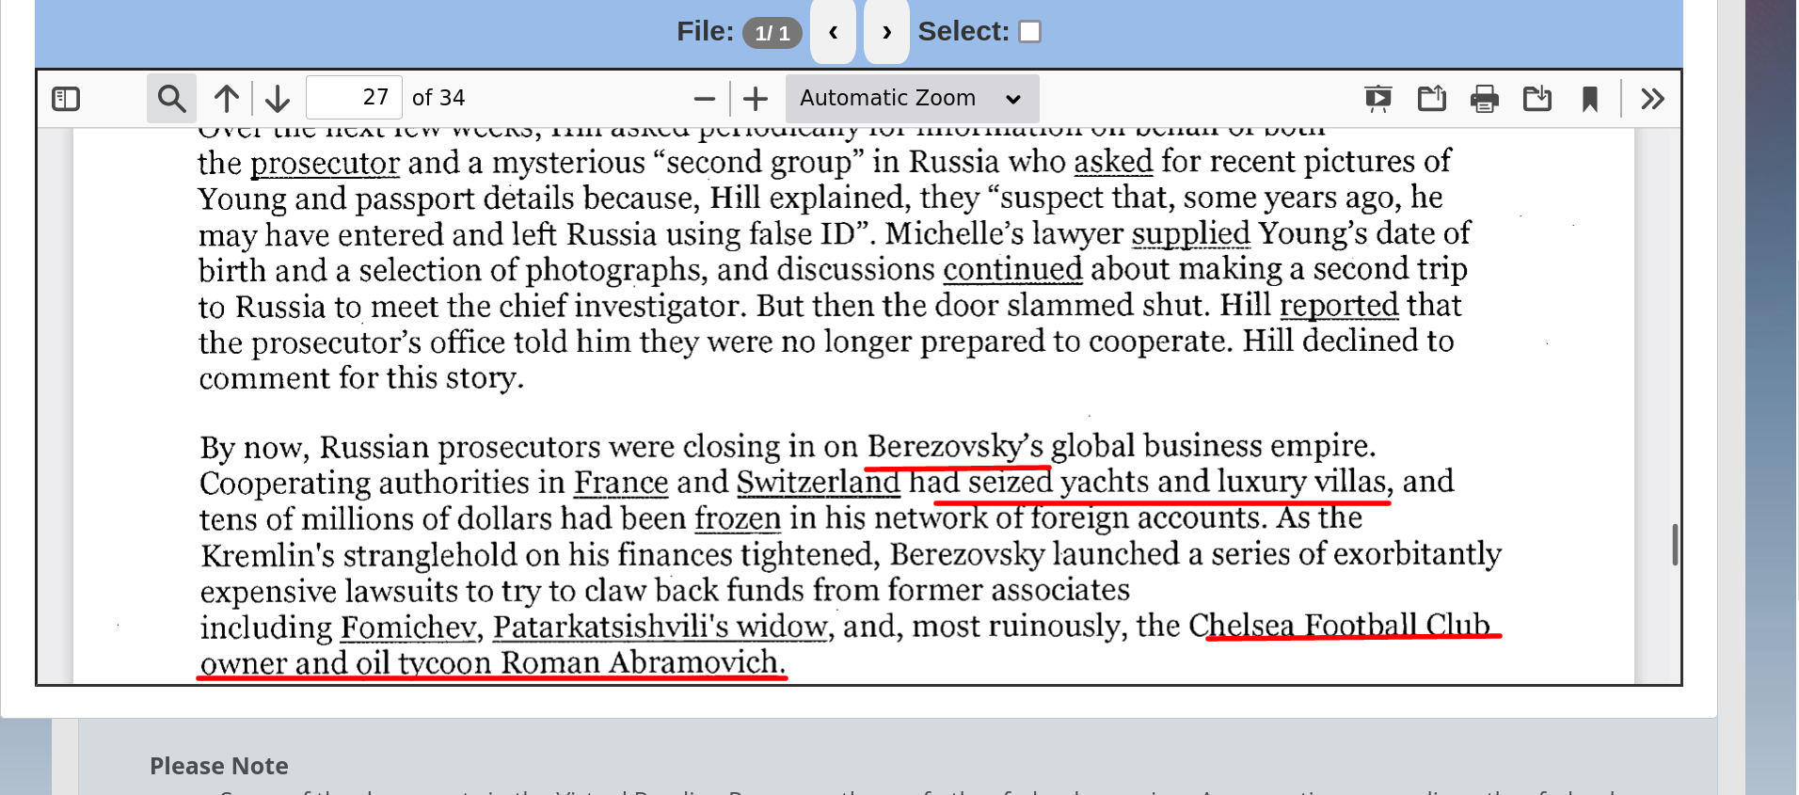
Task: Switch to presentation mode
Action: pos(1378,98)
